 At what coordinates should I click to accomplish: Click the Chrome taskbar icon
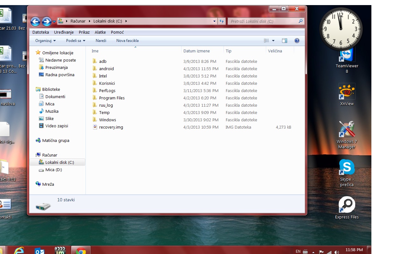click(81, 251)
